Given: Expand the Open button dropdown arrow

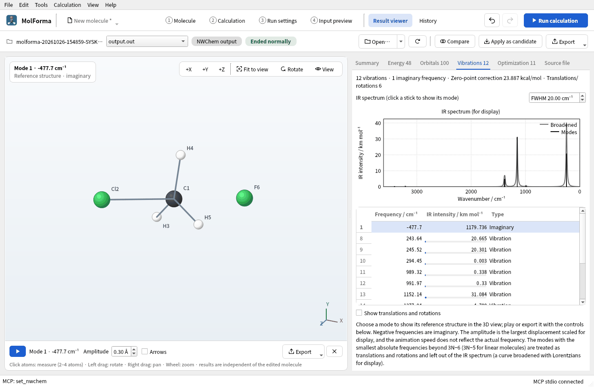Looking at the screenshot, I should pyautogui.click(x=401, y=41).
